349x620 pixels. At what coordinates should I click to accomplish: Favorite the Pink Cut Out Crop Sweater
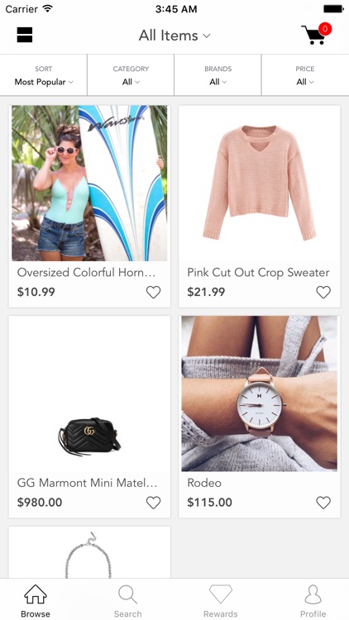(x=323, y=292)
